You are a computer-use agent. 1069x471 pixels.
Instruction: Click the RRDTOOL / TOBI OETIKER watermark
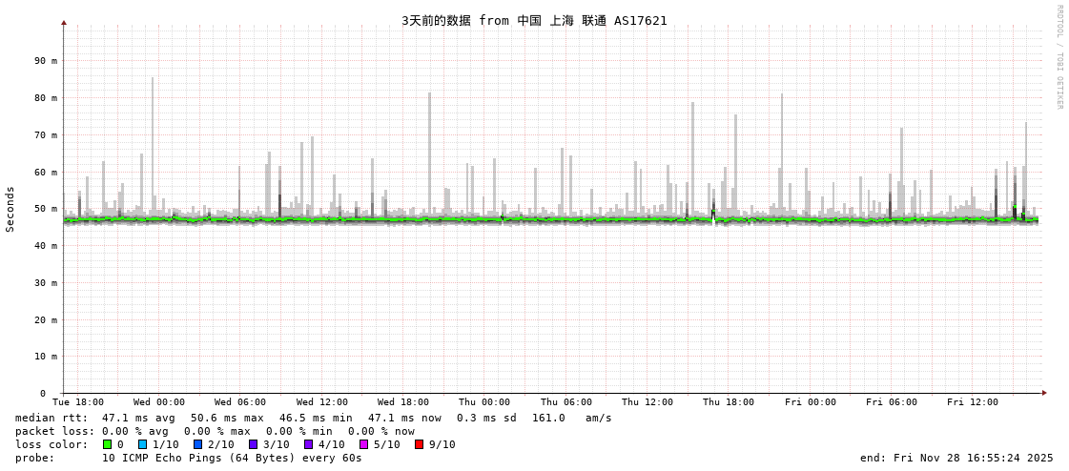(x=1059, y=57)
